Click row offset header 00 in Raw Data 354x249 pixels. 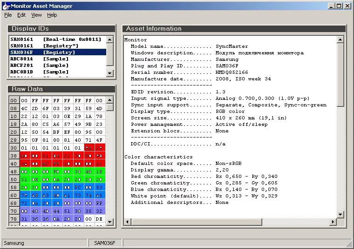point(14,100)
